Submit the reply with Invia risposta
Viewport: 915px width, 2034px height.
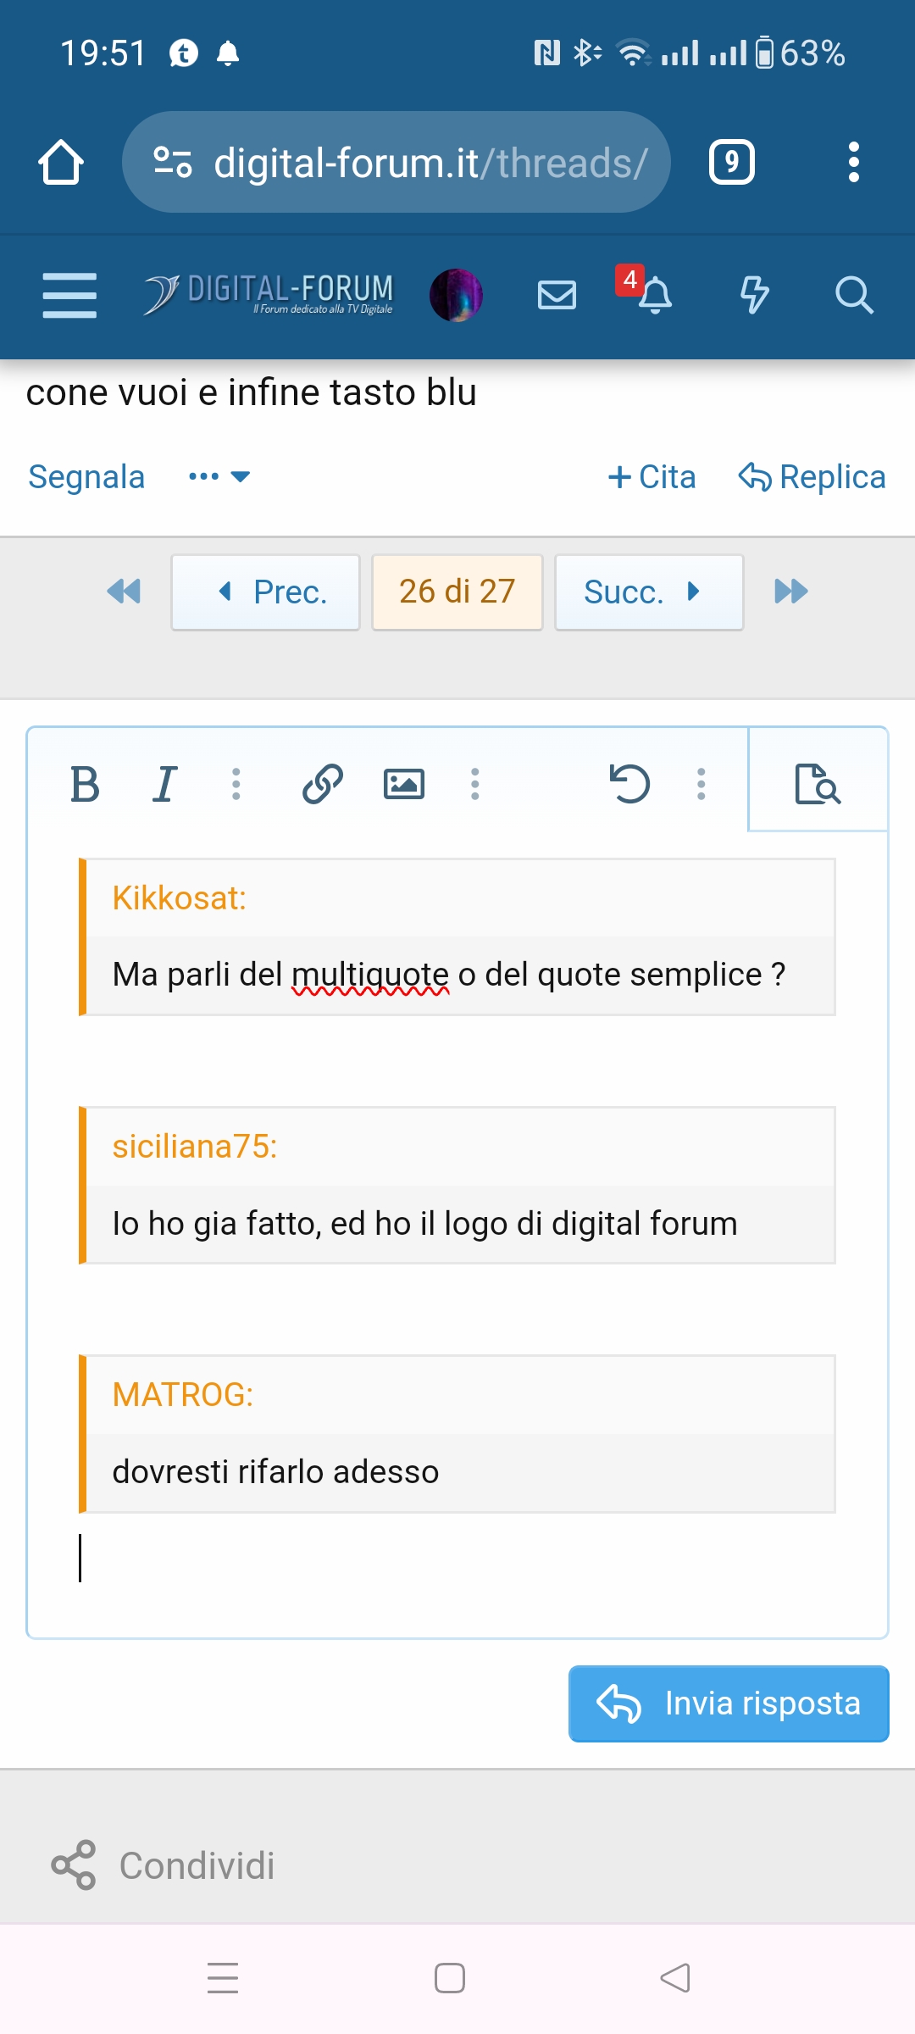click(729, 1703)
